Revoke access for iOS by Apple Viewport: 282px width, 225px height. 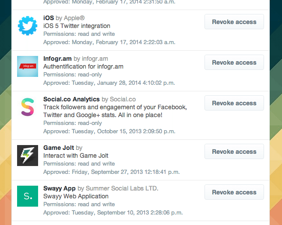[234, 22]
